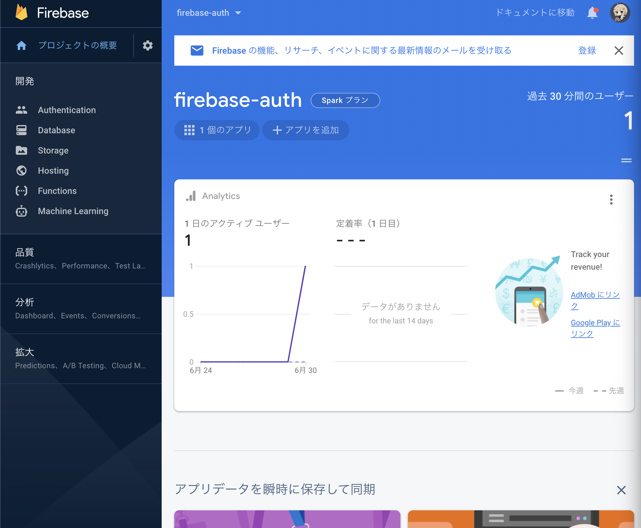Open the Functions section

pos(57,191)
